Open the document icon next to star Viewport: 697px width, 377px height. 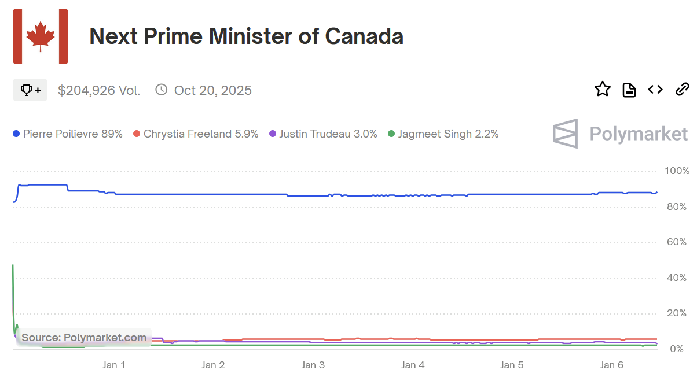click(x=629, y=90)
